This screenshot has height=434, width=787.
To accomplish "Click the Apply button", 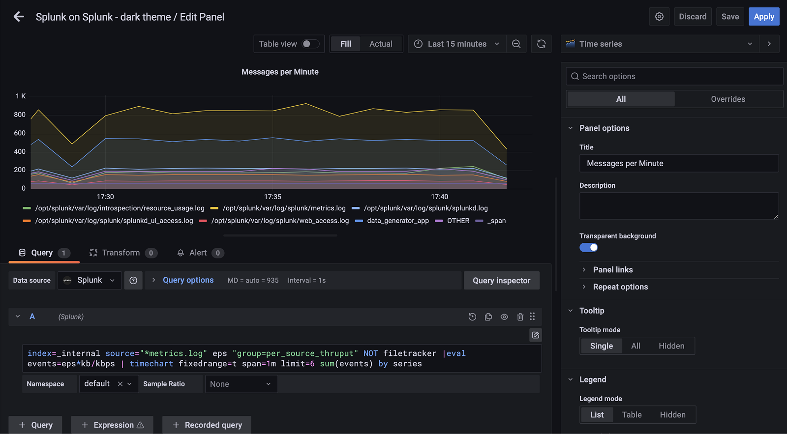I will point(763,17).
